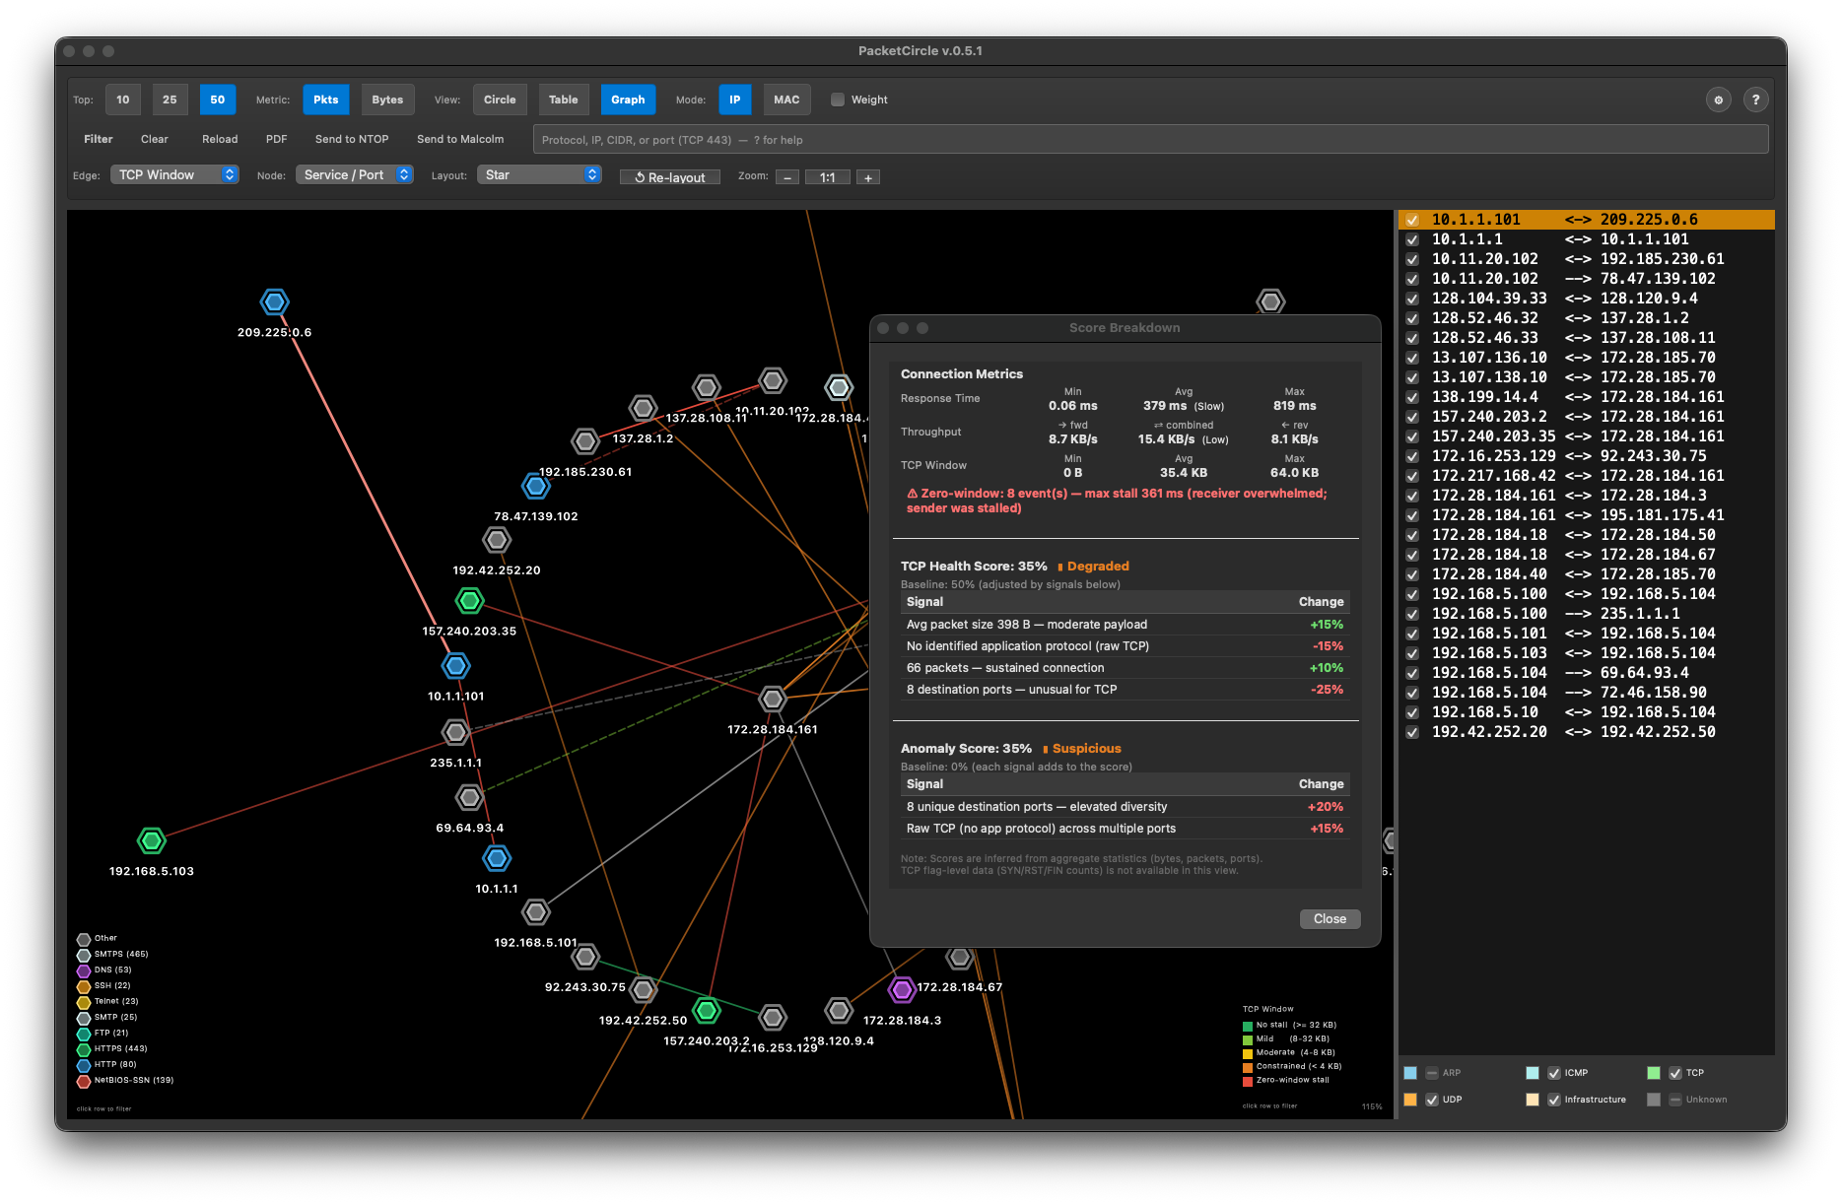The width and height of the screenshot is (1842, 1204).
Task: Toggle the TCP protocol checkbox
Action: click(x=1675, y=1073)
